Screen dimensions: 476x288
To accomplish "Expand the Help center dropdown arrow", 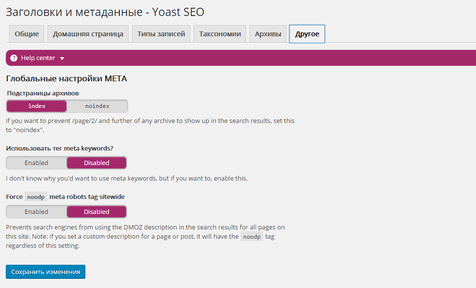I will pyautogui.click(x=62, y=59).
